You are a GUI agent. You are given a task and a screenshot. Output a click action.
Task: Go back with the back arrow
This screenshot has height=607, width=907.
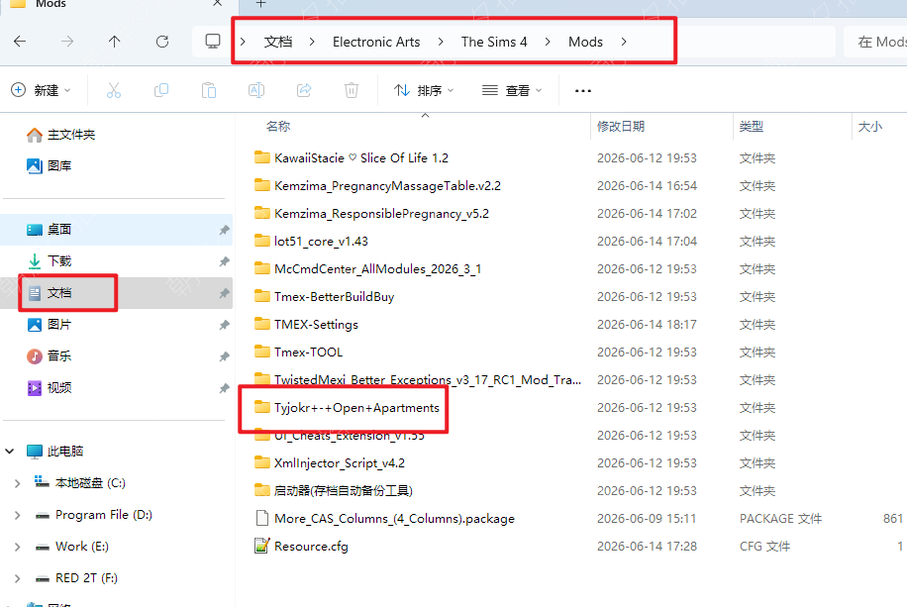20,42
